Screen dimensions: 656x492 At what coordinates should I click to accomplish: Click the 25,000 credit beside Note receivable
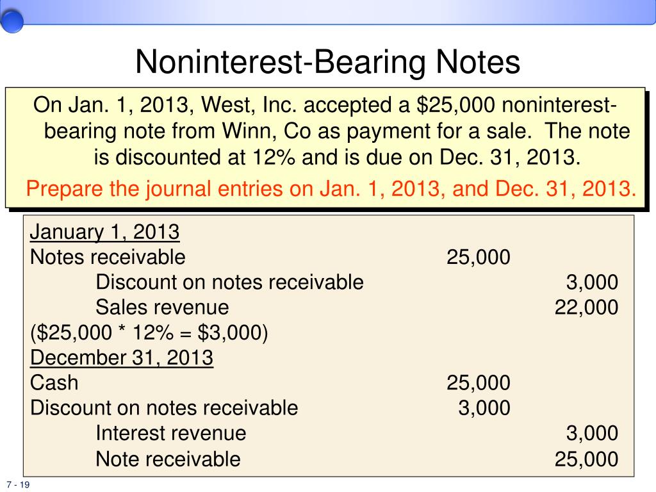[586, 459]
